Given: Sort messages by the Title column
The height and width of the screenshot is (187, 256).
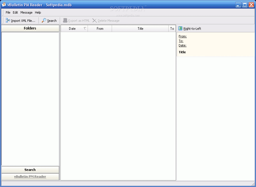Looking at the screenshot, I should point(140,29).
